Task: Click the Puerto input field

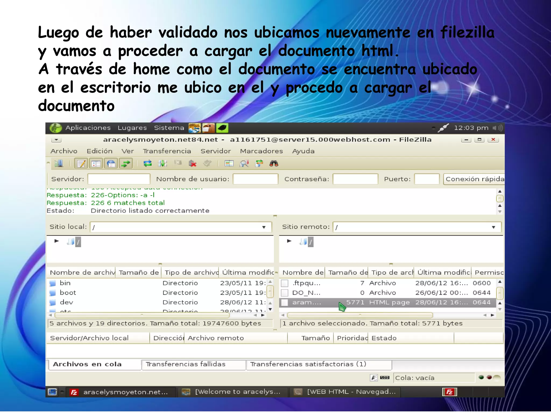Action: pyautogui.click(x=427, y=179)
